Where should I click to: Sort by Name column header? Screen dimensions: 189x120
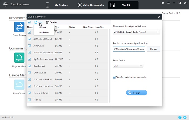30,27
